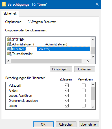
Task: Click the TrustedInstaller group icon
Action: (9, 54)
